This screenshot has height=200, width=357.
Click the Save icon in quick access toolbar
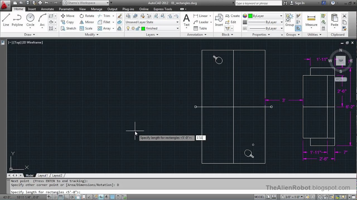click(x=28, y=3)
